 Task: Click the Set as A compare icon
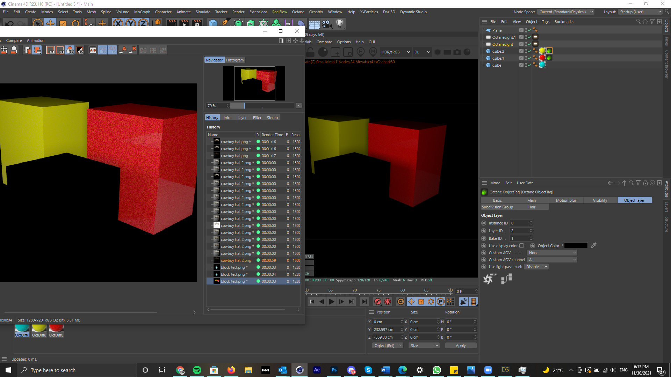coord(123,50)
